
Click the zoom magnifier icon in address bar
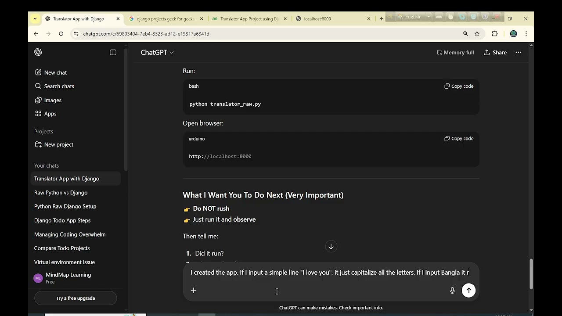[x=465, y=33]
